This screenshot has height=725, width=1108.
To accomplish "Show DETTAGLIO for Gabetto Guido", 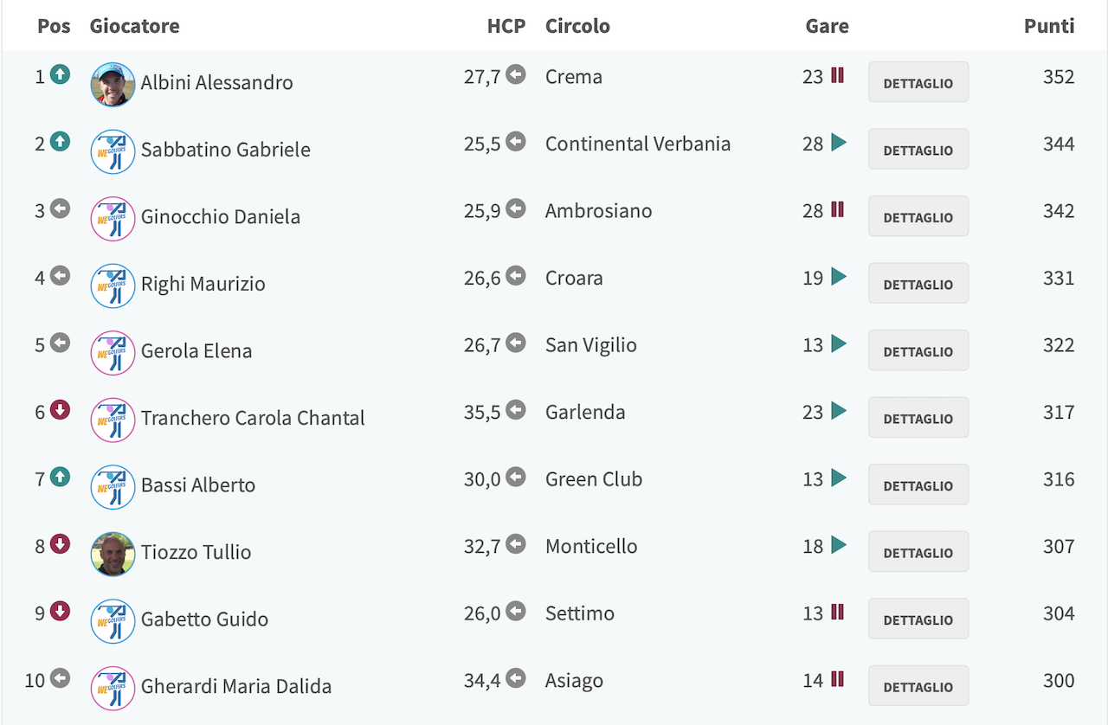I will pos(918,619).
